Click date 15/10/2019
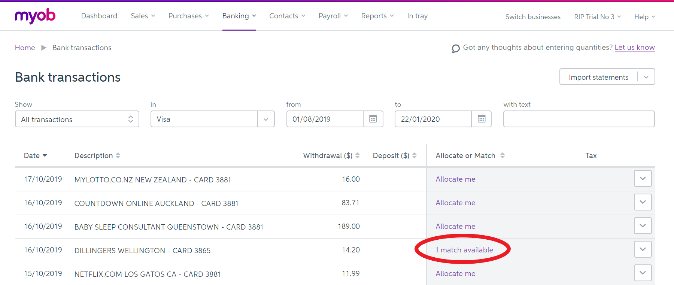The width and height of the screenshot is (674, 285). point(43,273)
